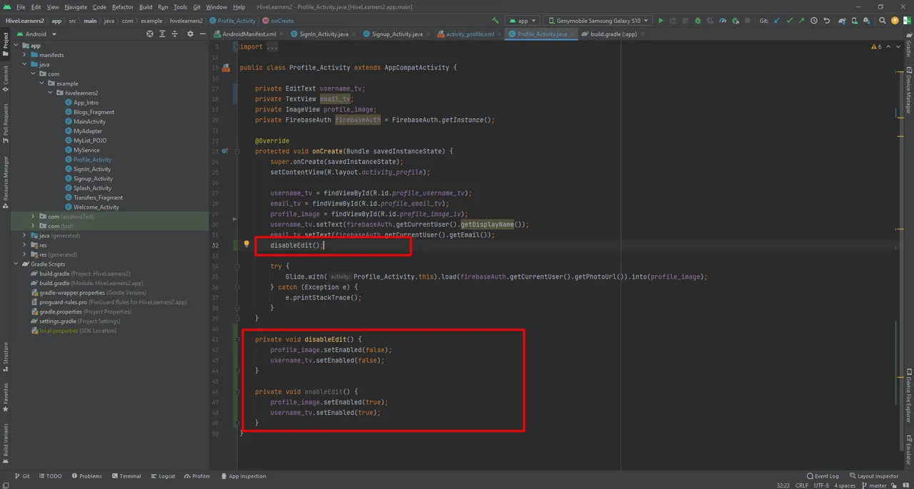This screenshot has width=914, height=489.
Task: Collapse the hivelearners2 package
Action: pyautogui.click(x=51, y=93)
